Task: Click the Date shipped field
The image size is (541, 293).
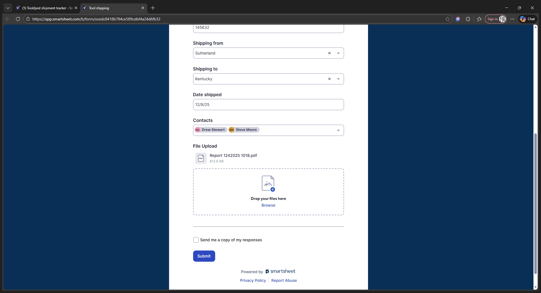Action: tap(268, 105)
